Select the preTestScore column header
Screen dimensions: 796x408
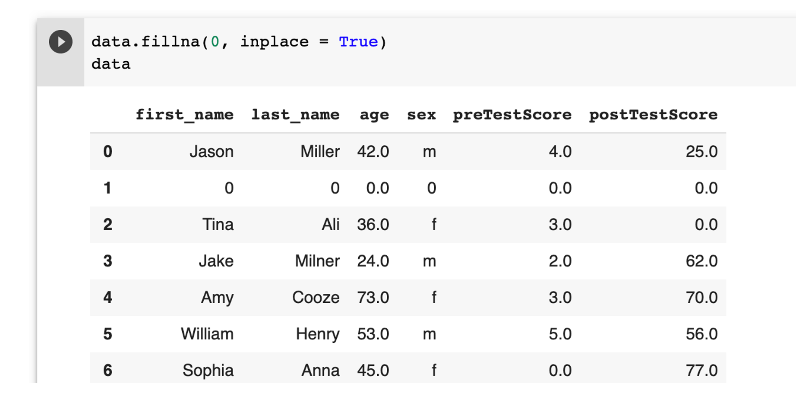[x=512, y=114]
